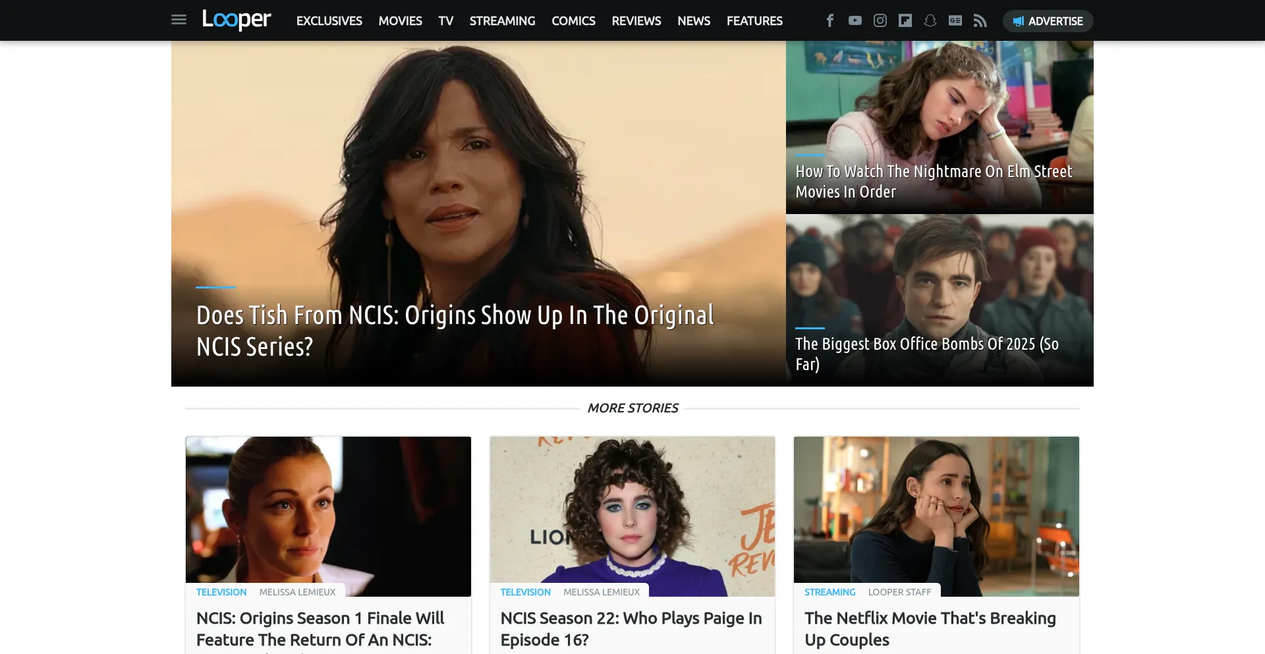Viewport: 1265px width, 654px height.
Task: Click the 'MORE STORIES' heading text
Action: [632, 408]
